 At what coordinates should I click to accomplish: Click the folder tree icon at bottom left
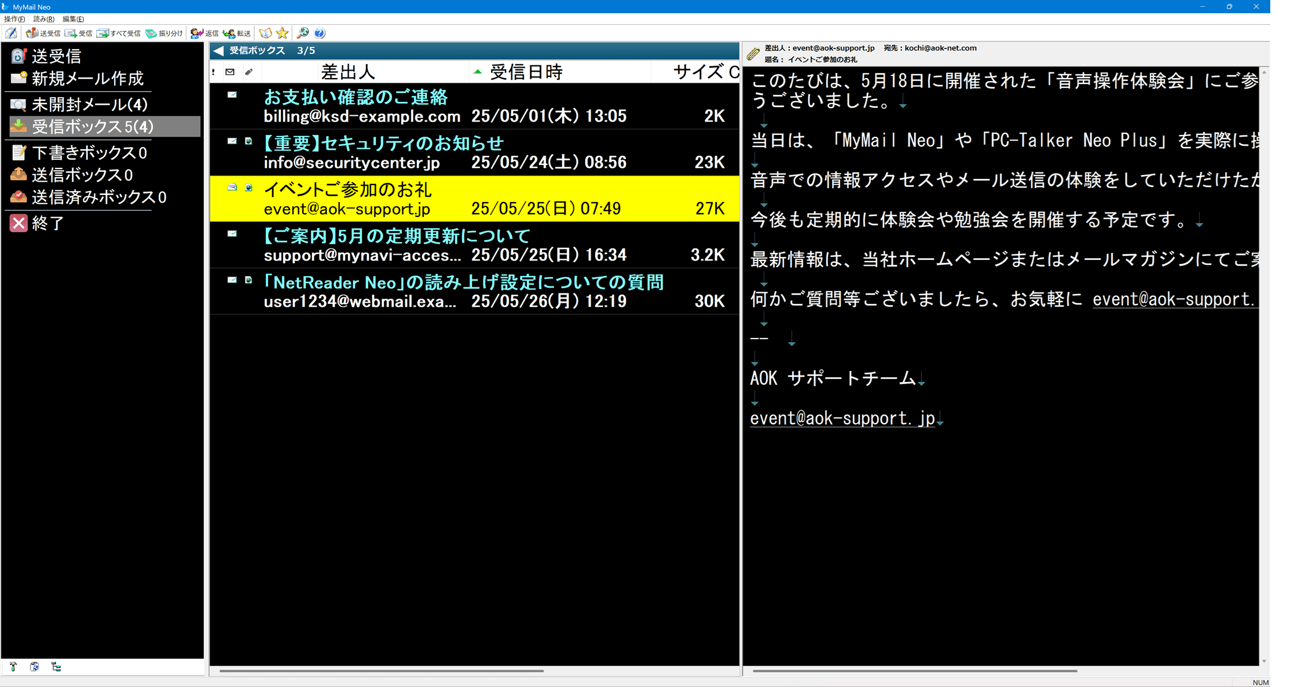coord(56,667)
